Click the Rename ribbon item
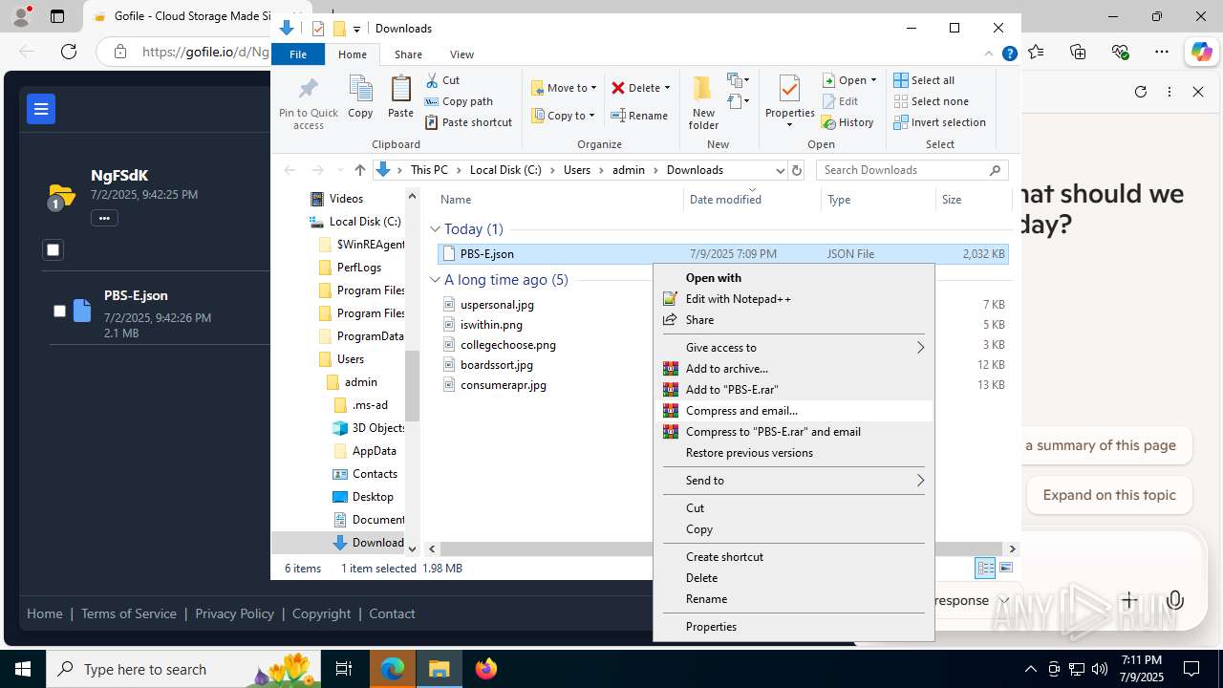Viewport: 1223px width, 688px height. (x=639, y=116)
